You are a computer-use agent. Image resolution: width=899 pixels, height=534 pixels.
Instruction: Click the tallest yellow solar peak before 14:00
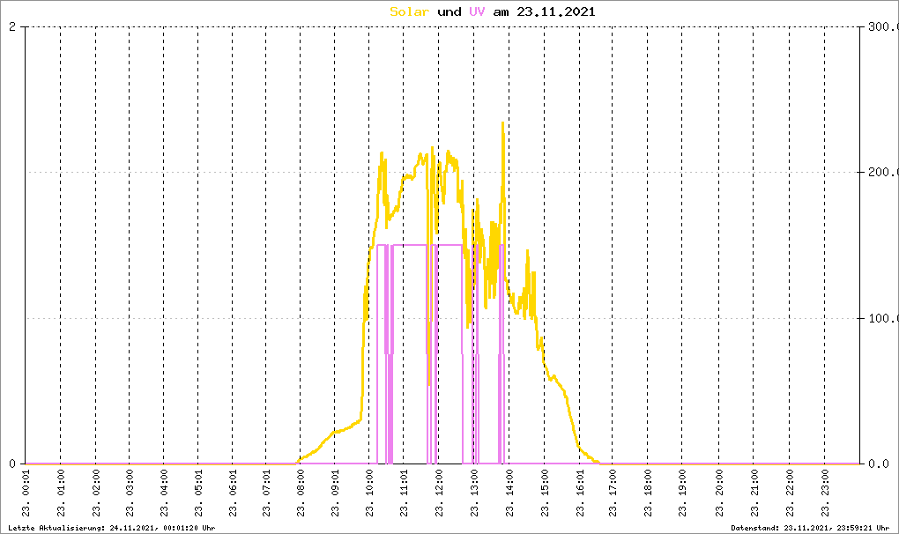(502, 123)
